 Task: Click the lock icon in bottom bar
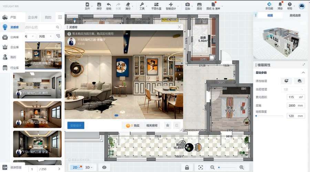point(187,167)
